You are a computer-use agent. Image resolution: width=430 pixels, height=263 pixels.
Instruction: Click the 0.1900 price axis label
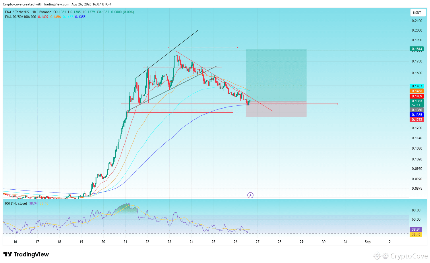click(x=417, y=40)
